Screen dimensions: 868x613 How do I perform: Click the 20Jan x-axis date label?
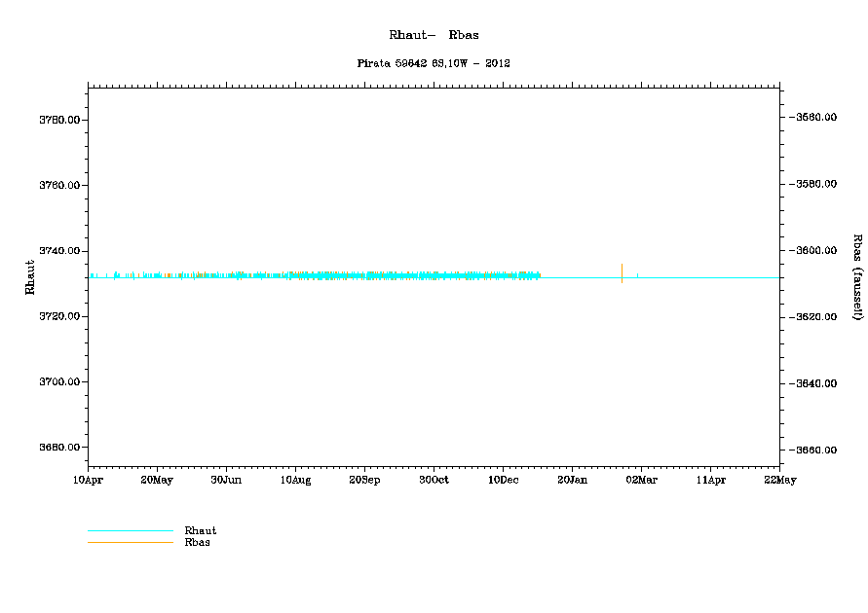(572, 480)
